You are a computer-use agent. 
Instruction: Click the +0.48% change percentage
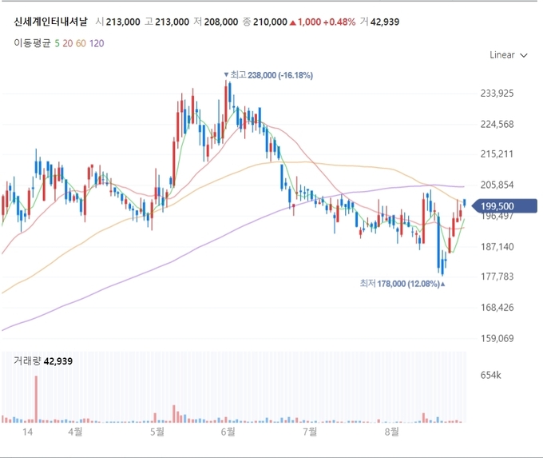[339, 22]
